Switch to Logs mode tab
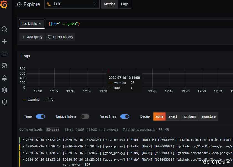Image resolution: width=233 pixels, height=167 pixels. (125, 4)
